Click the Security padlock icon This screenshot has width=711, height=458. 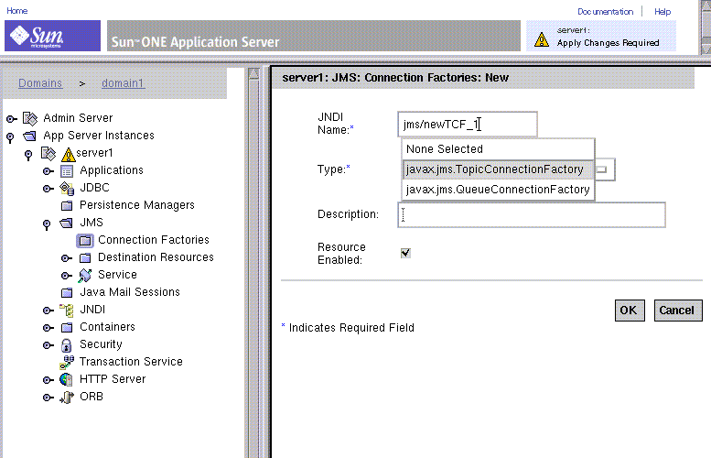click(66, 345)
